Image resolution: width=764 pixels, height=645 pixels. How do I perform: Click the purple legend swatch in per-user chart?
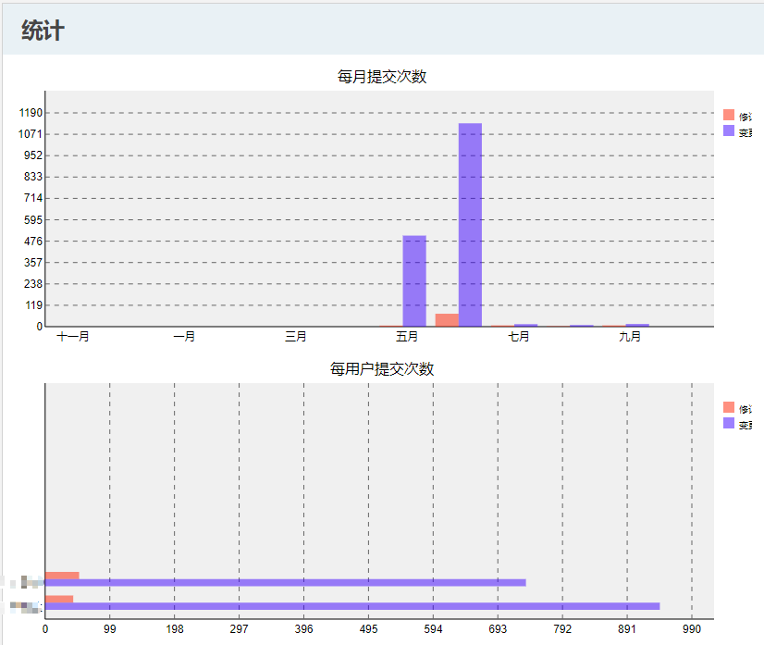(x=729, y=423)
